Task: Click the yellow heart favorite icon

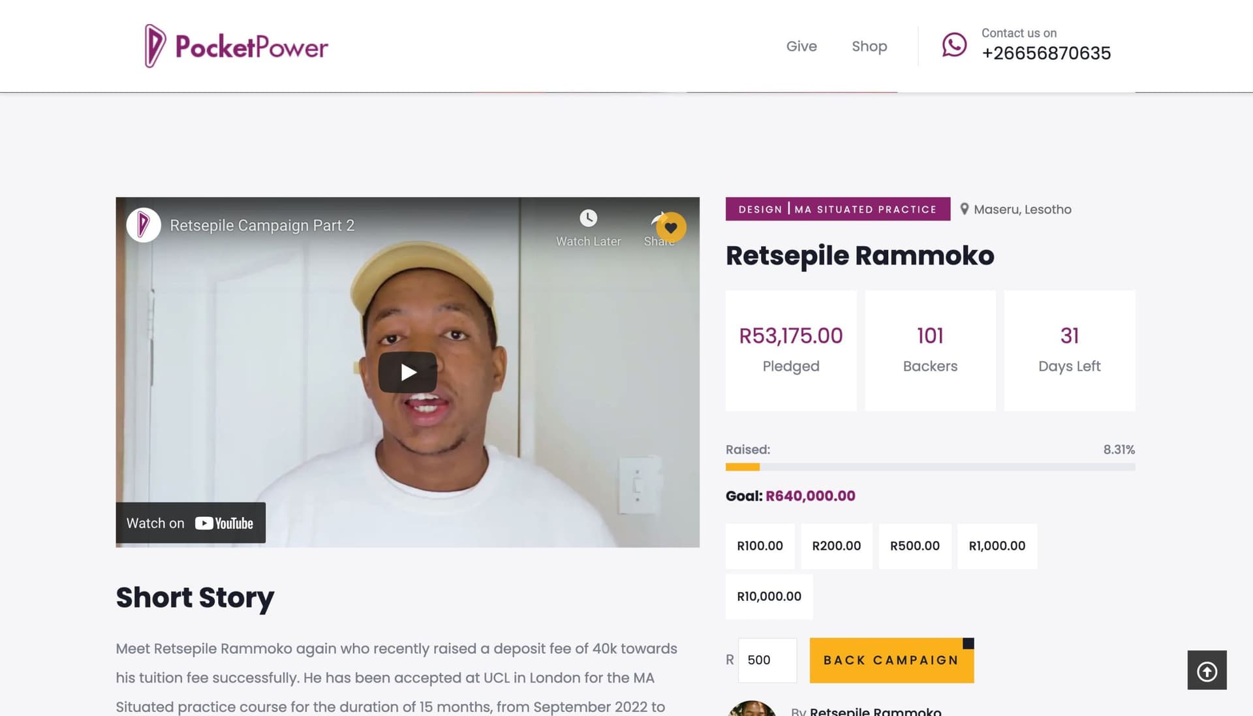Action: point(671,228)
